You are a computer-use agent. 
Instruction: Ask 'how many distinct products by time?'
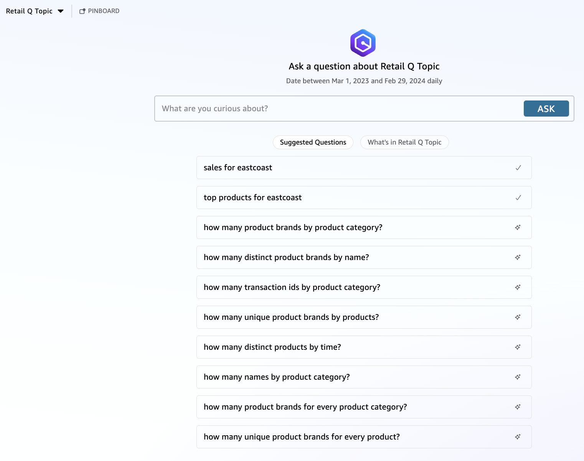coord(364,347)
